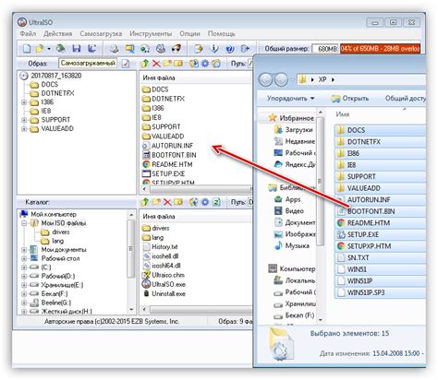Click the New folder icon in image panel toolbar
The height and width of the screenshot is (380, 438).
(x=167, y=64)
